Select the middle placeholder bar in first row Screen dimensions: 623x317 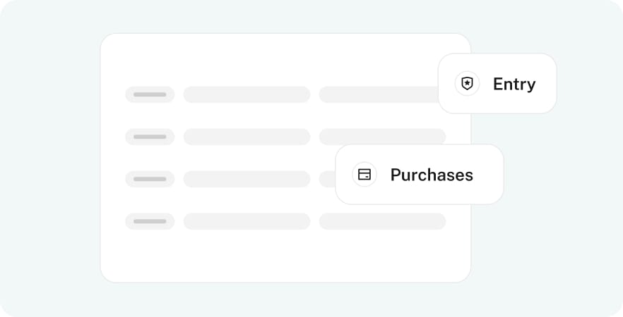click(x=247, y=94)
